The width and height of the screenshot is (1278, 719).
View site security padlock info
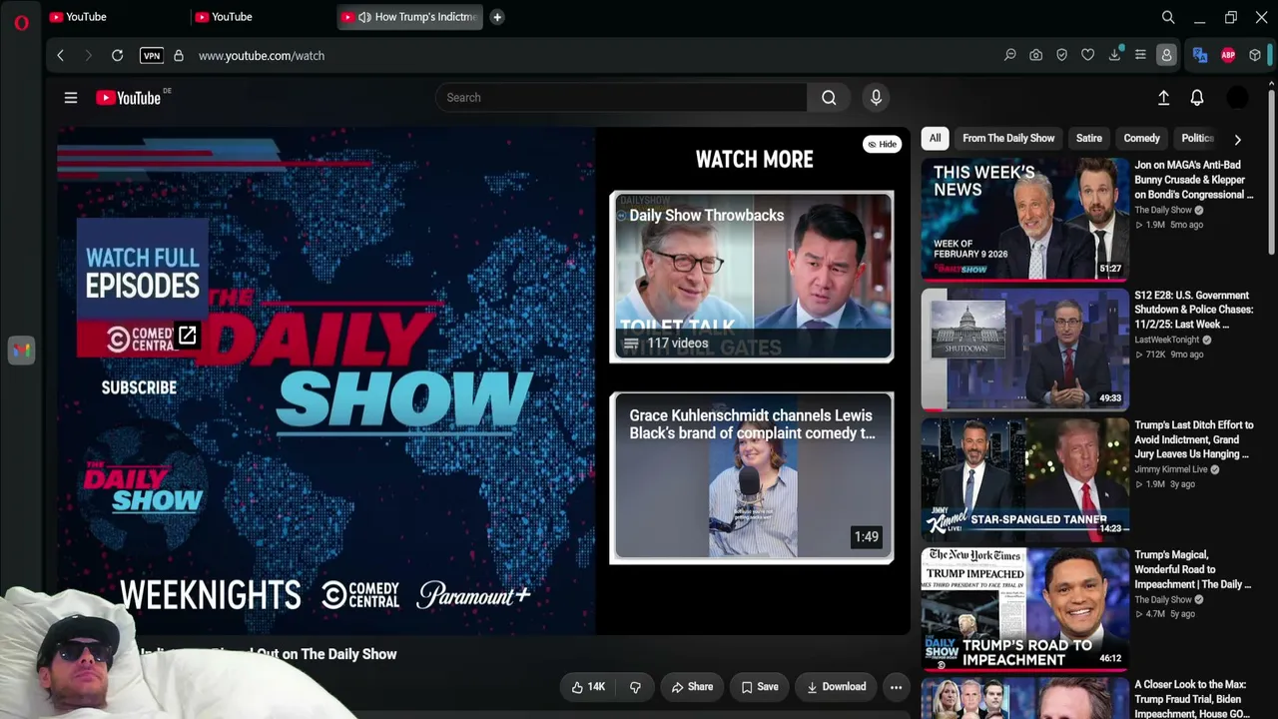point(179,56)
